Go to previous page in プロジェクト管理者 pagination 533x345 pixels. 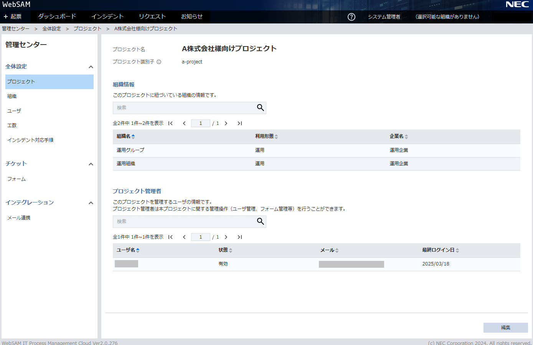(184, 237)
